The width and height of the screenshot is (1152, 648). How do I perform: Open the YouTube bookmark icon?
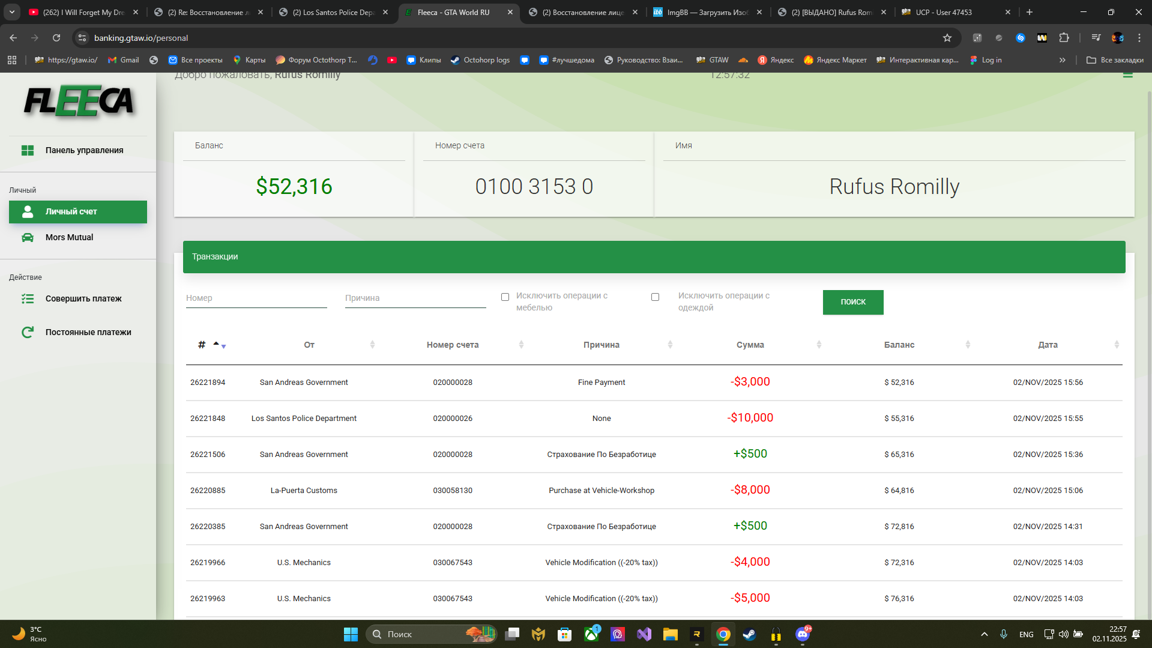pyautogui.click(x=392, y=60)
